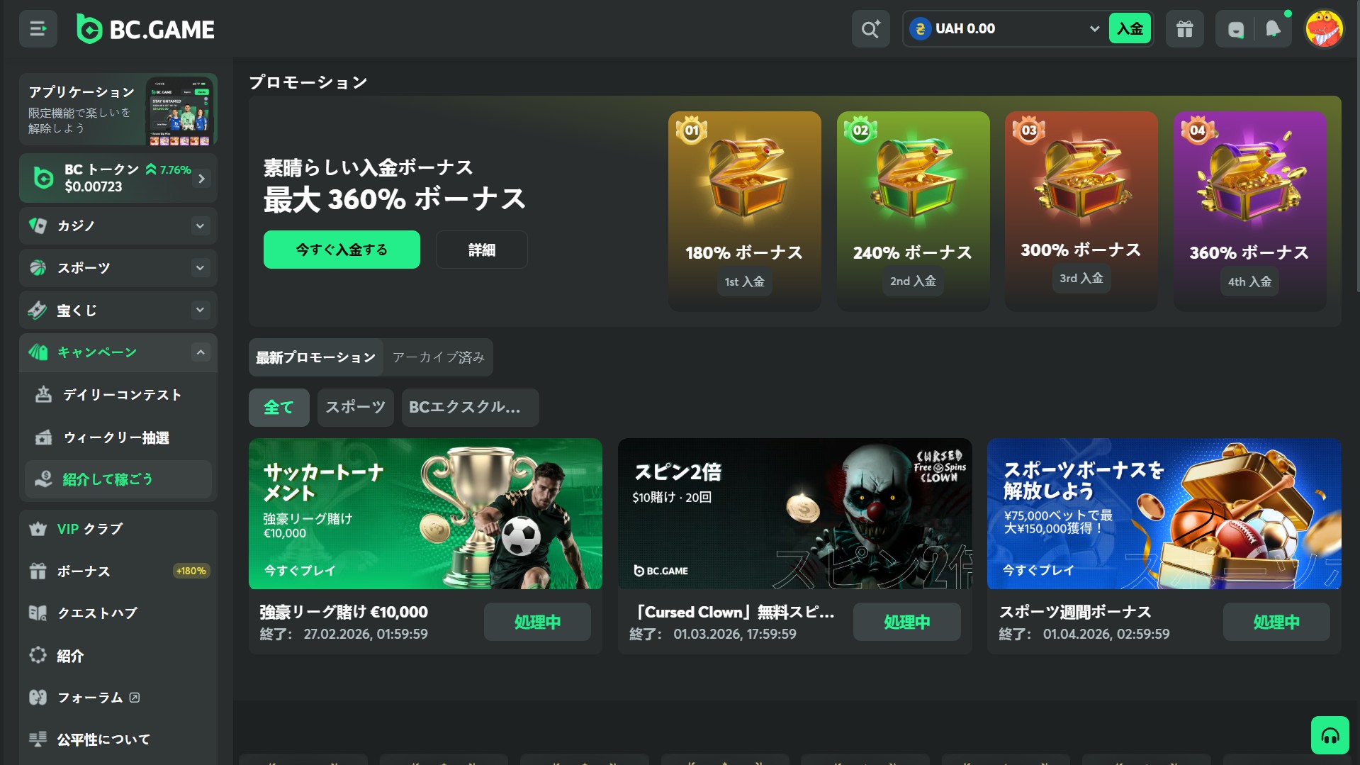Click the Lottery ticket icon in the sidebar
Screen dimensions: 1360x765
(38, 310)
